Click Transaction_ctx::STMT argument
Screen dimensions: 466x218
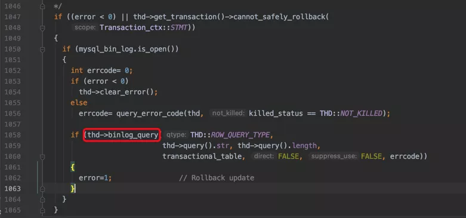[144, 27]
